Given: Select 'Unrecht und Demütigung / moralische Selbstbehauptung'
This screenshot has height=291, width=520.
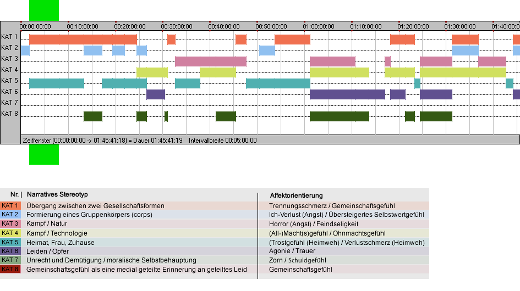Looking at the screenshot, I should click(x=111, y=261).
